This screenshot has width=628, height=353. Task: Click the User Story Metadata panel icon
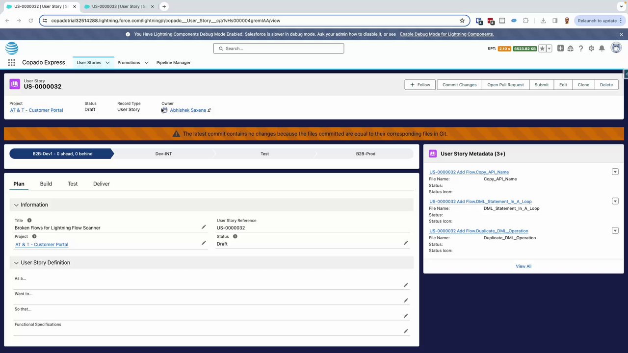coord(433,153)
